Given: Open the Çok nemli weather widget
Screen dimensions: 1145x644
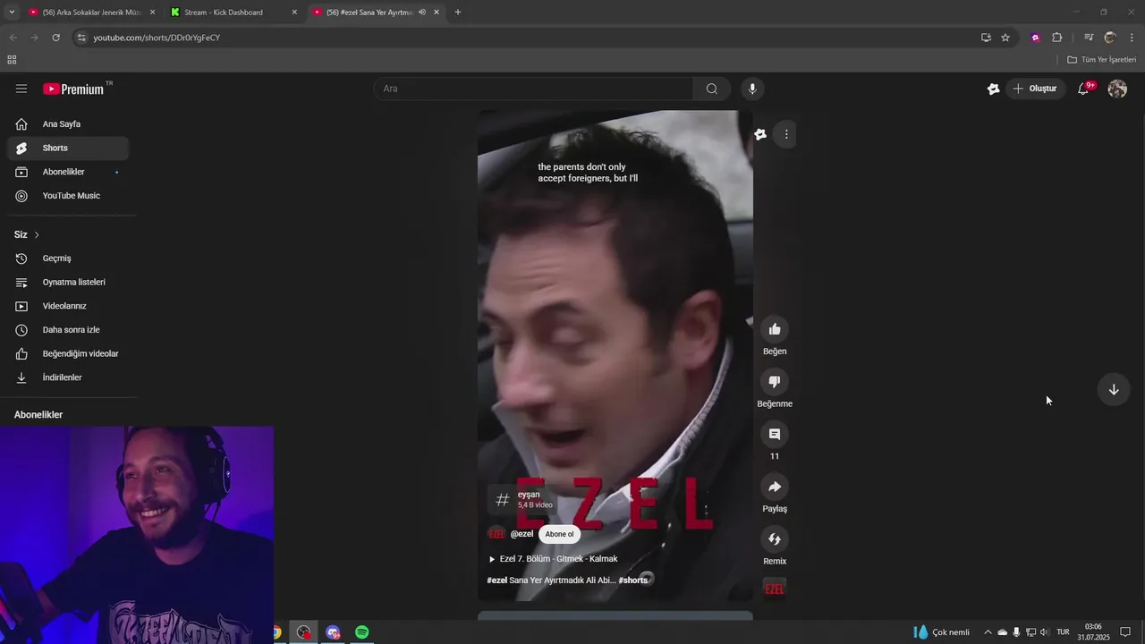Looking at the screenshot, I should coord(941,632).
